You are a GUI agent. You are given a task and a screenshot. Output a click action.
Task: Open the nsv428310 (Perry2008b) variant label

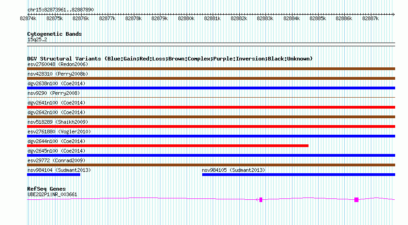58,74
